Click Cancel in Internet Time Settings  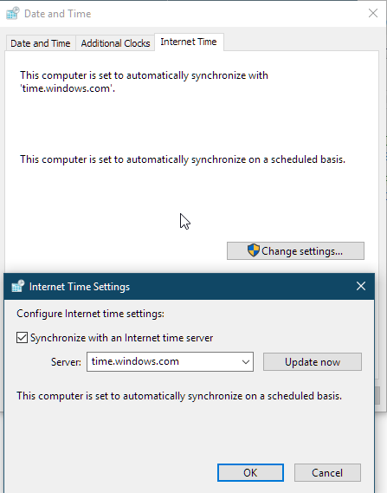pos(327,472)
